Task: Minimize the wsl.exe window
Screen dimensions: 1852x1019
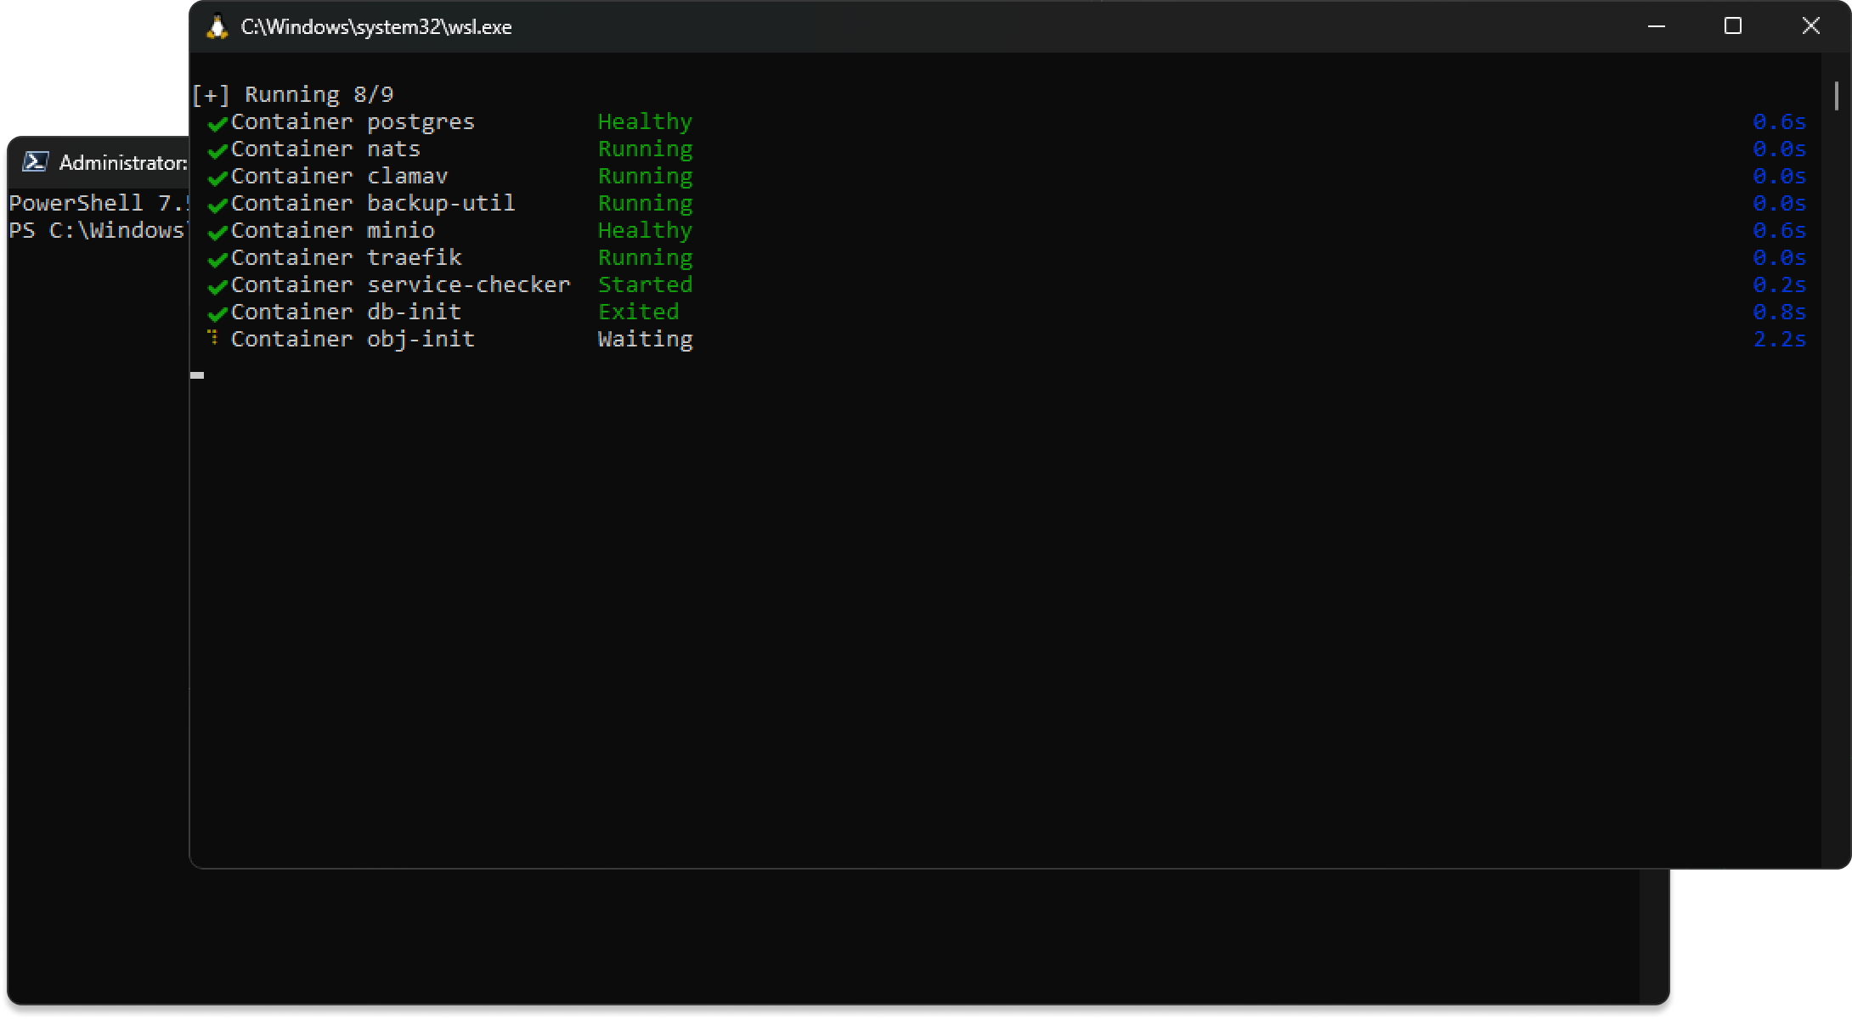Action: pyautogui.click(x=1656, y=26)
